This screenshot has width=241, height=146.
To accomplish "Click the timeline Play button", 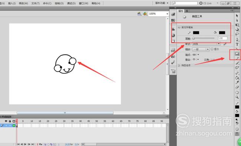I will tap(25, 144).
